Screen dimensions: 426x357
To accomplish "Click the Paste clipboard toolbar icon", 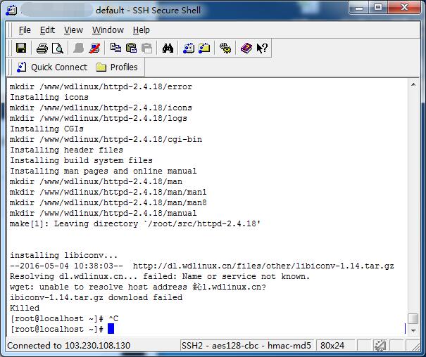I will (x=131, y=48).
